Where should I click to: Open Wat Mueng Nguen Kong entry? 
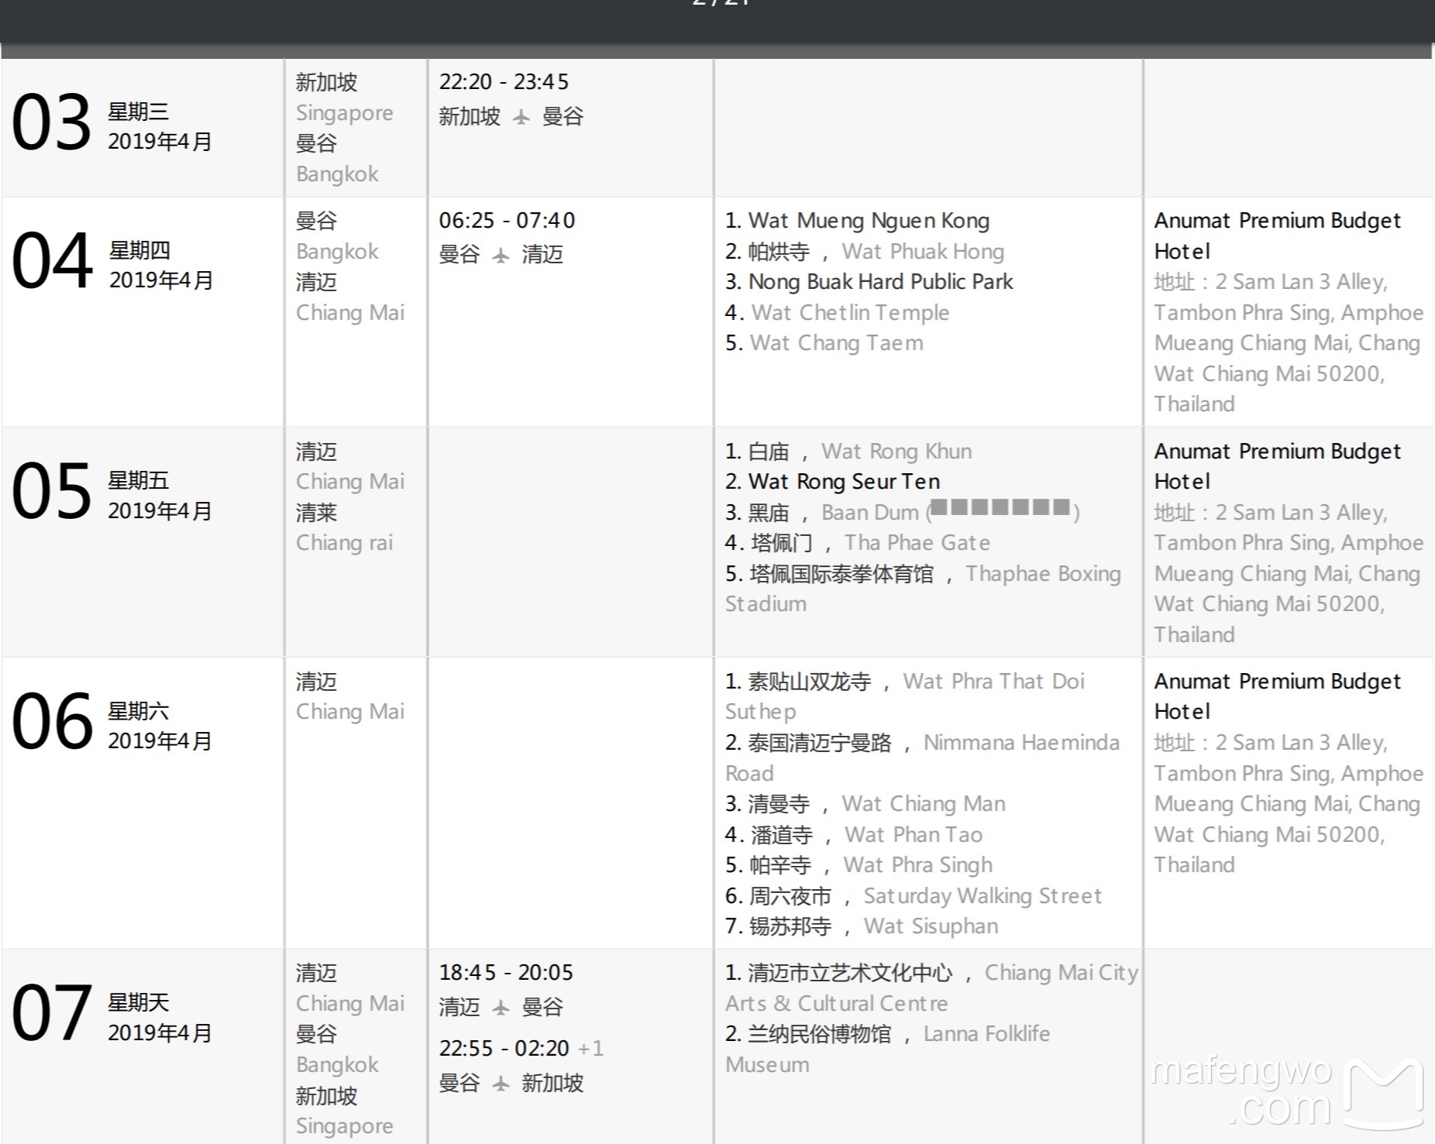click(x=857, y=221)
